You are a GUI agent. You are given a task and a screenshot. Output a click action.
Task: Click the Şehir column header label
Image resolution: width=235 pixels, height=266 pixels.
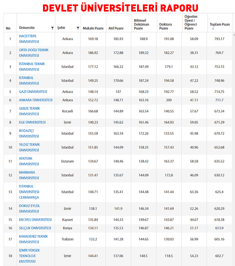click(x=61, y=28)
